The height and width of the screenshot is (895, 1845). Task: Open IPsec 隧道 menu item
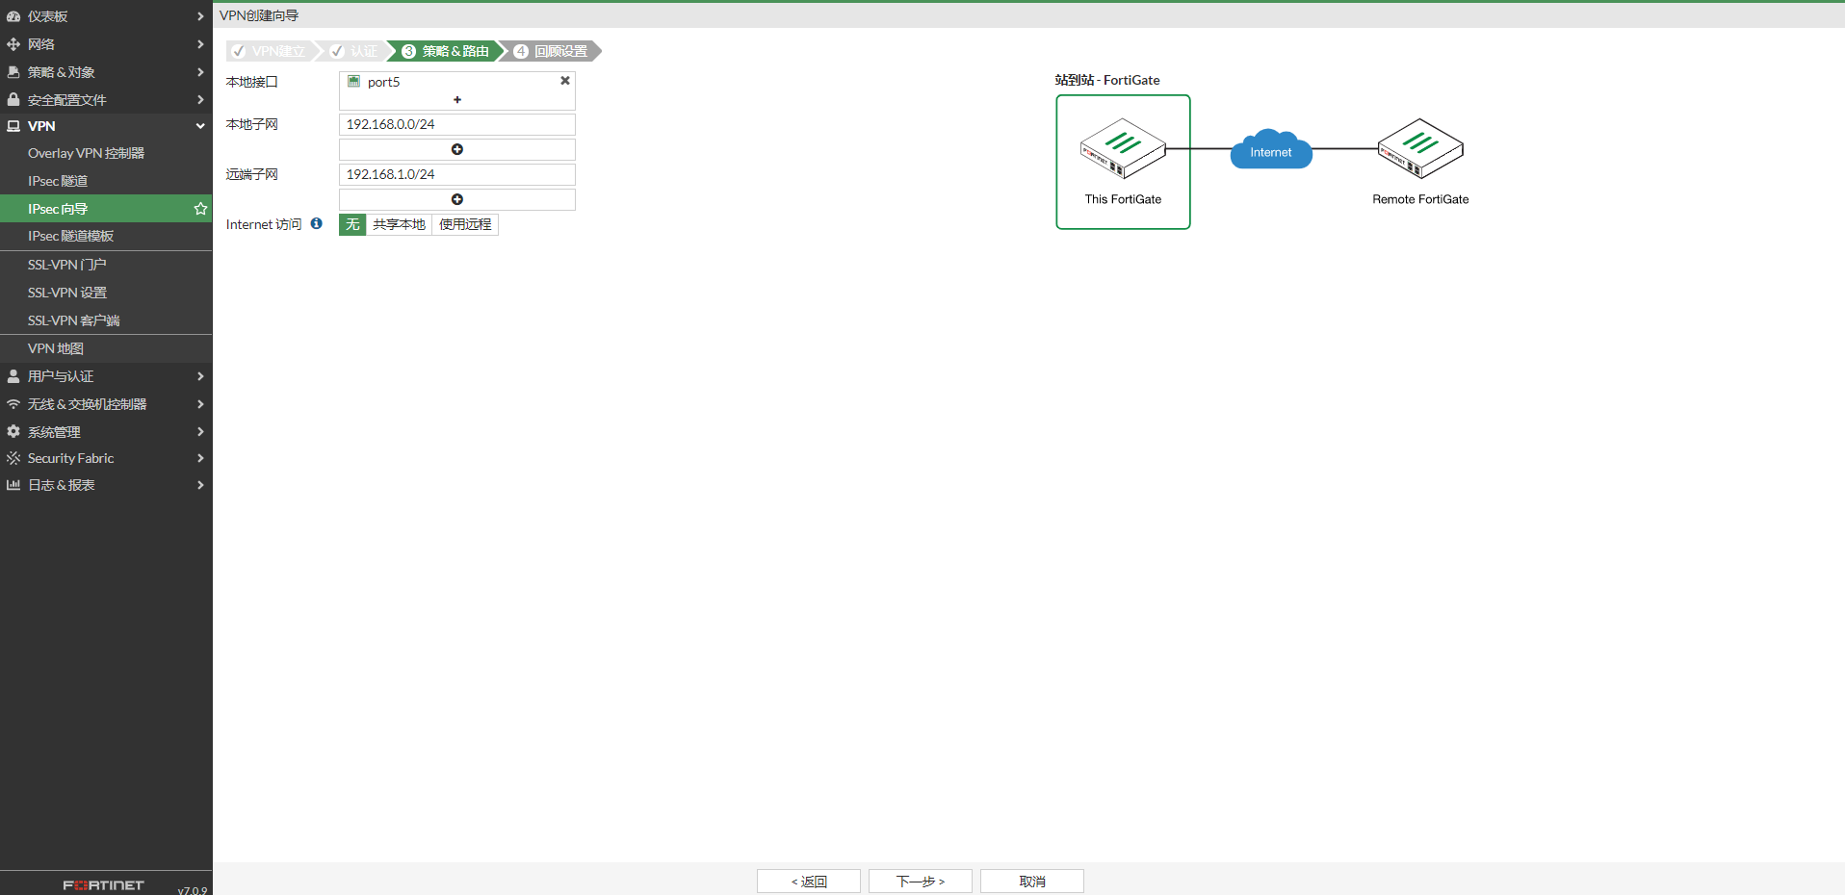58,181
